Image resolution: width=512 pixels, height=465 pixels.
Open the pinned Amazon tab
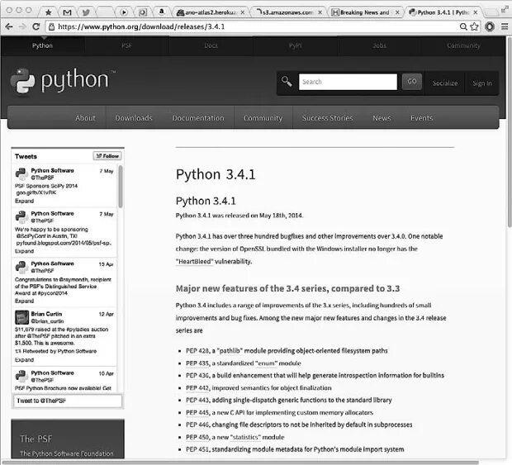pos(161,12)
